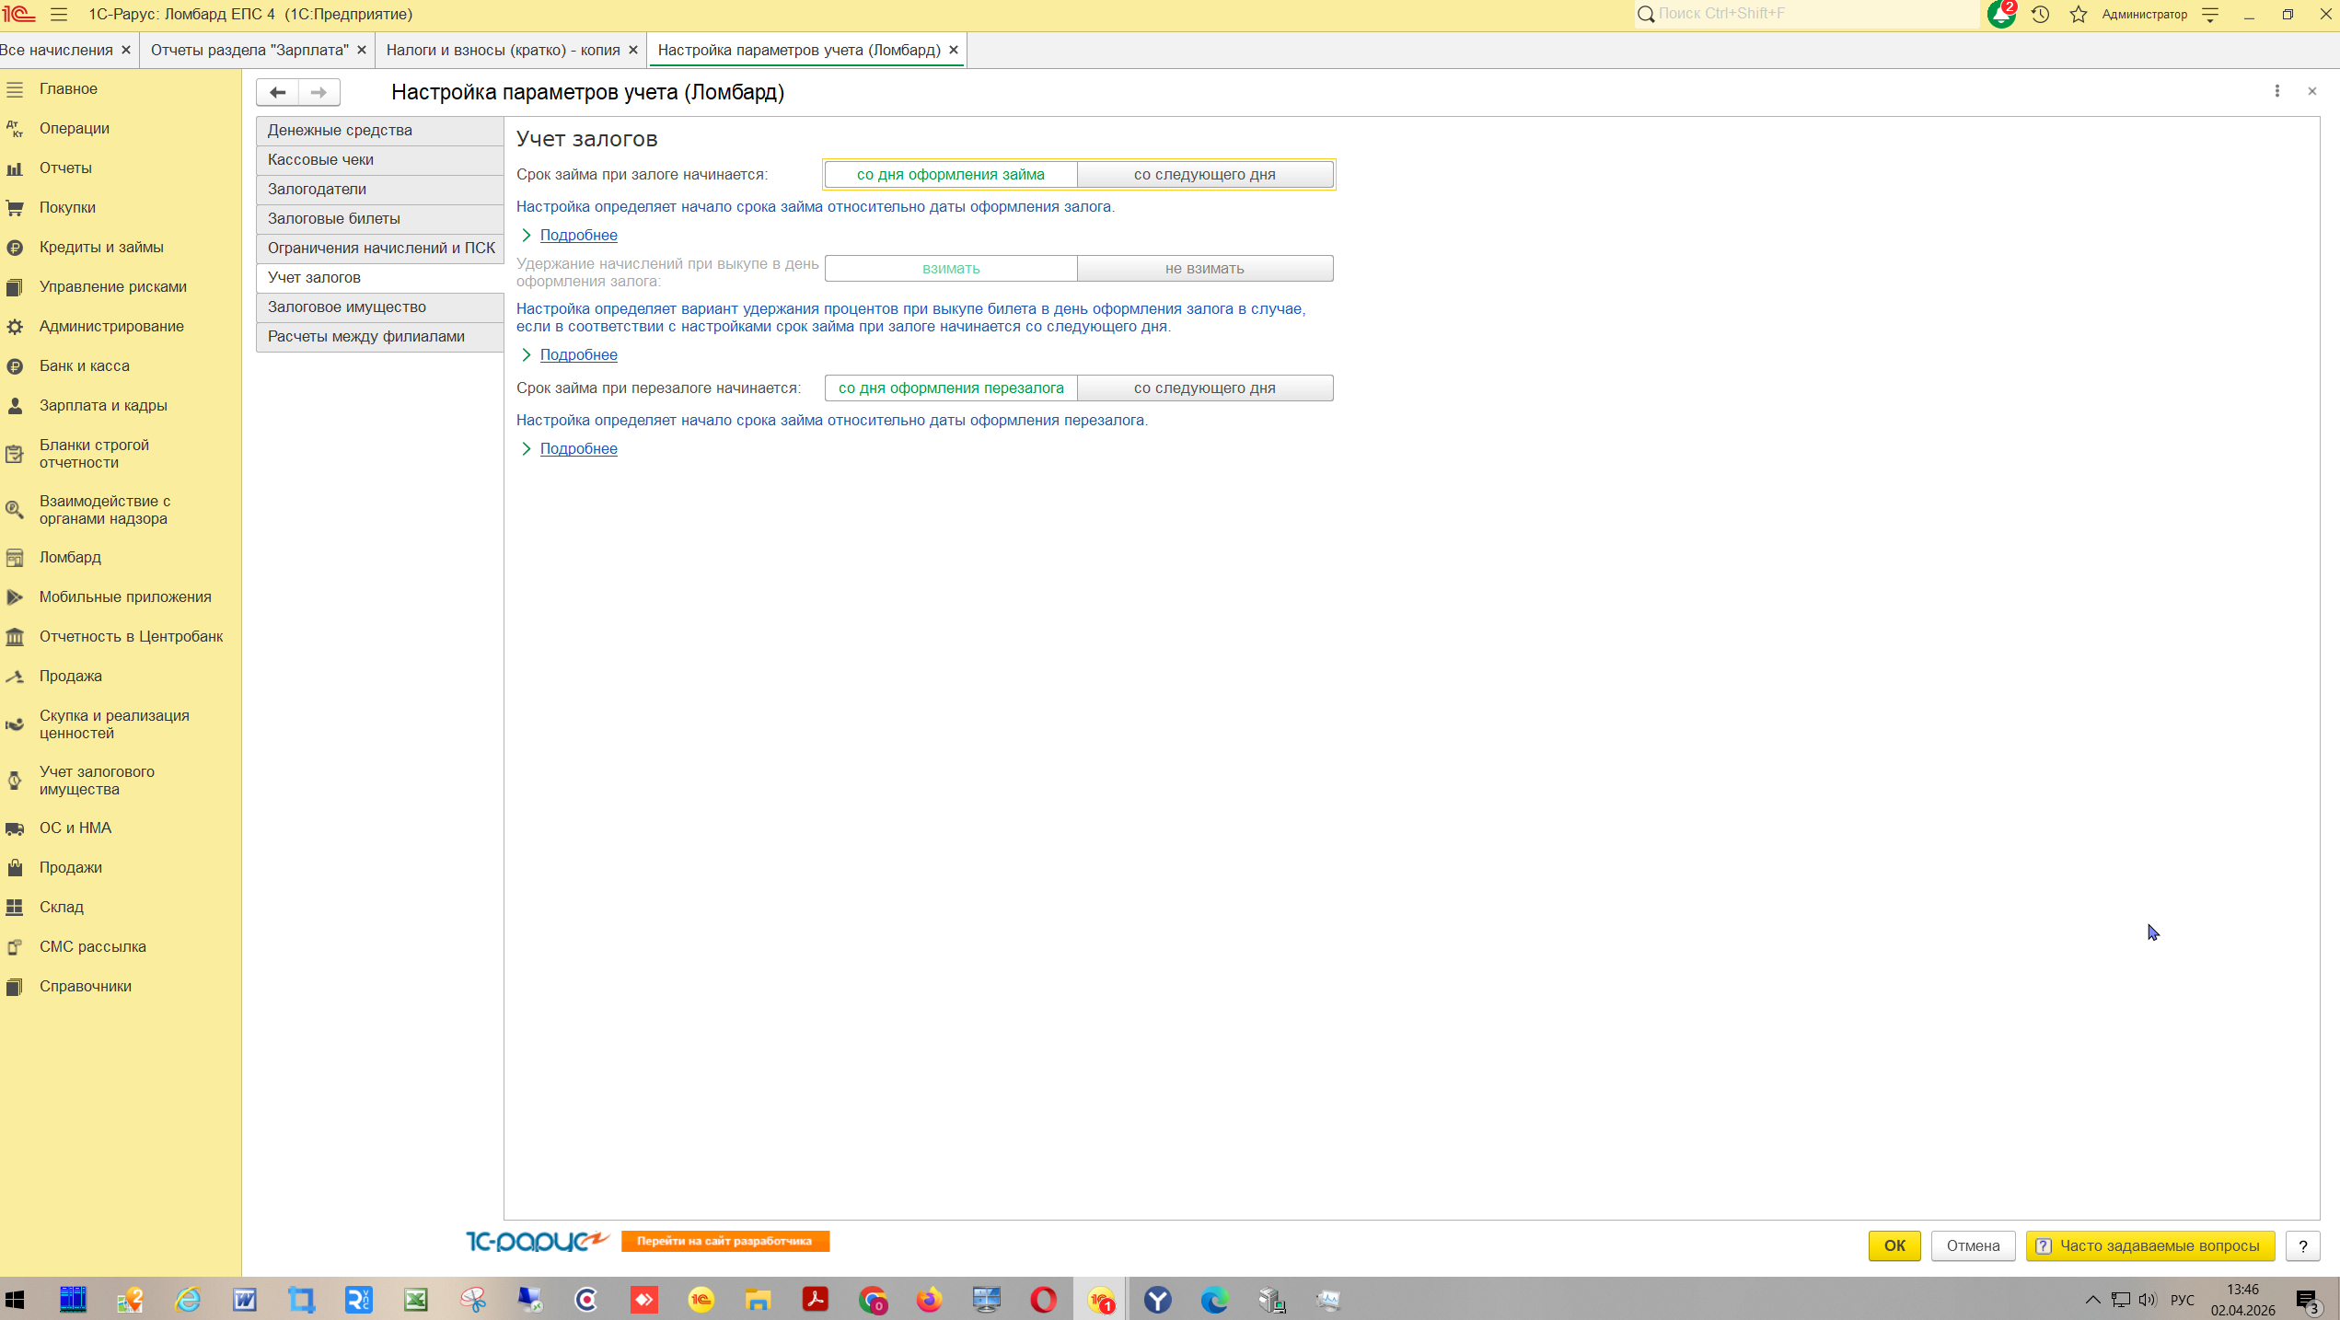Expand Подробнее under удержание начислений
The height and width of the screenshot is (1320, 2340).
(578, 355)
